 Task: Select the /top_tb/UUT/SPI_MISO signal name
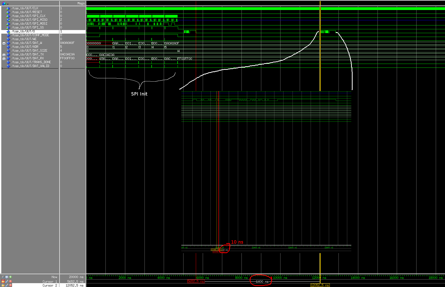point(30,20)
